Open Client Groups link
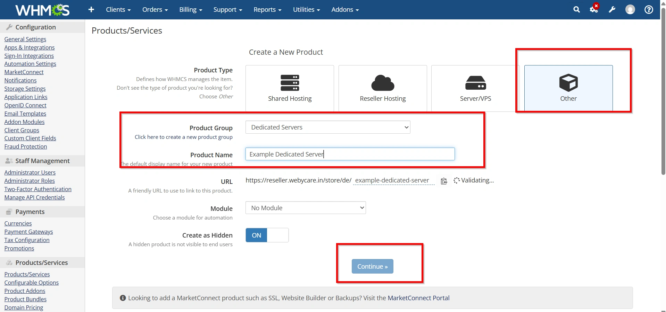The width and height of the screenshot is (666, 312). 22,130
